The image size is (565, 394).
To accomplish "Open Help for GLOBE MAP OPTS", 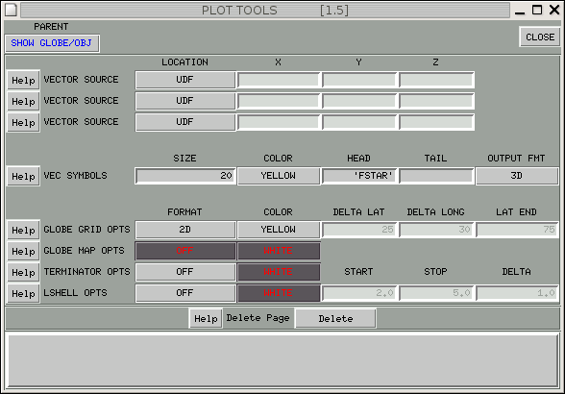I will (x=23, y=251).
